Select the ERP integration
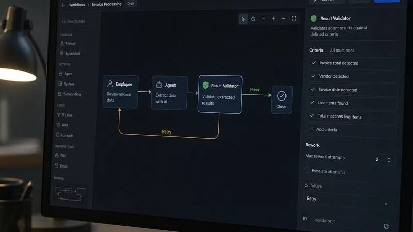This screenshot has width=413, height=232. click(x=61, y=156)
